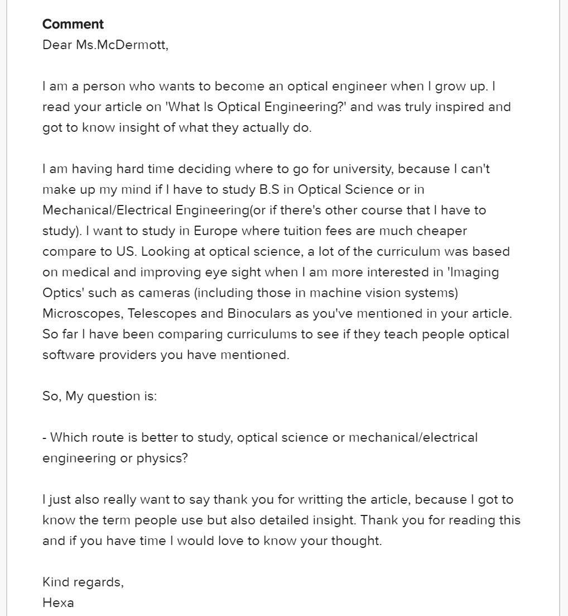568x616 pixels.
Task: Click the "Dear Ms.McDermott," greeting line
Action: pos(105,45)
